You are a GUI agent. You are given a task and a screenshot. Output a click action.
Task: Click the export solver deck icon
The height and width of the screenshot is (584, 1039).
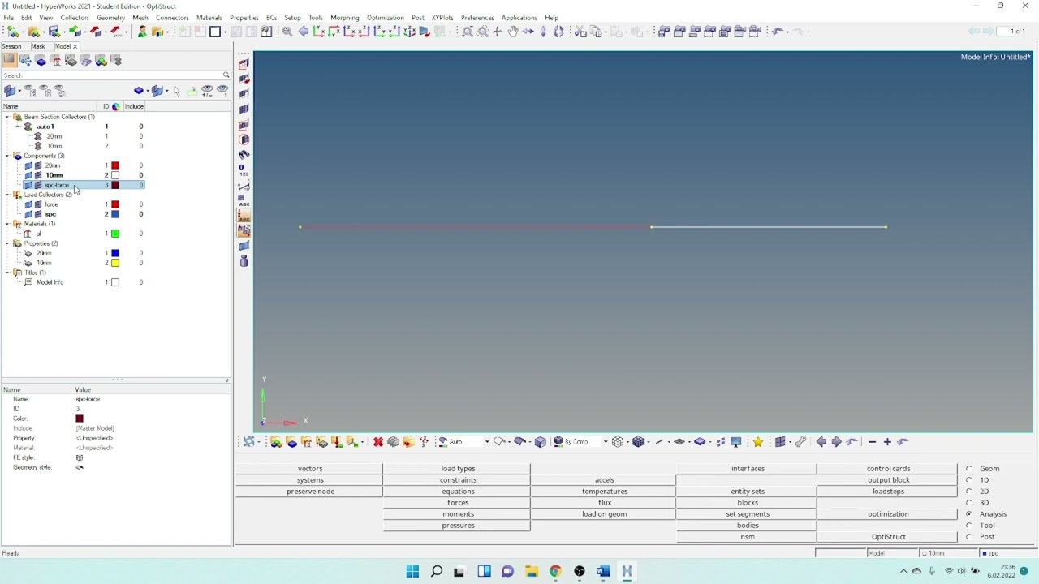point(96,32)
